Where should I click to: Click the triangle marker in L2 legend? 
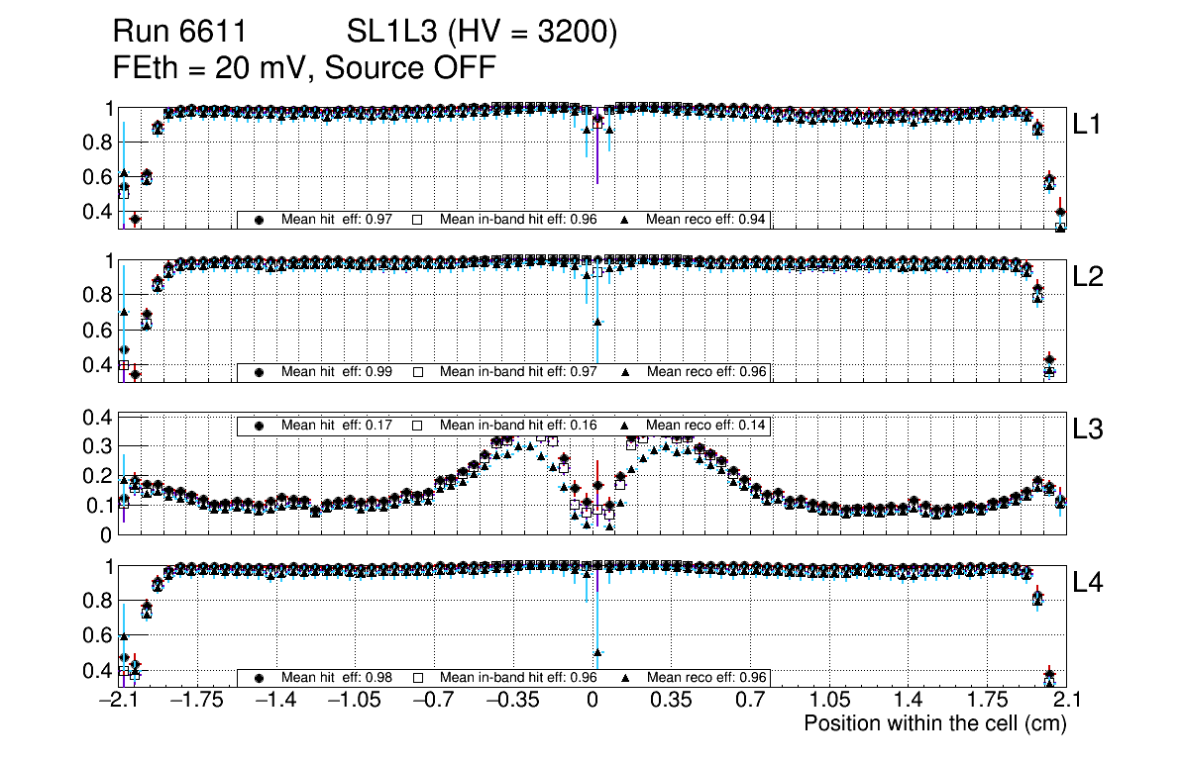tap(625, 372)
